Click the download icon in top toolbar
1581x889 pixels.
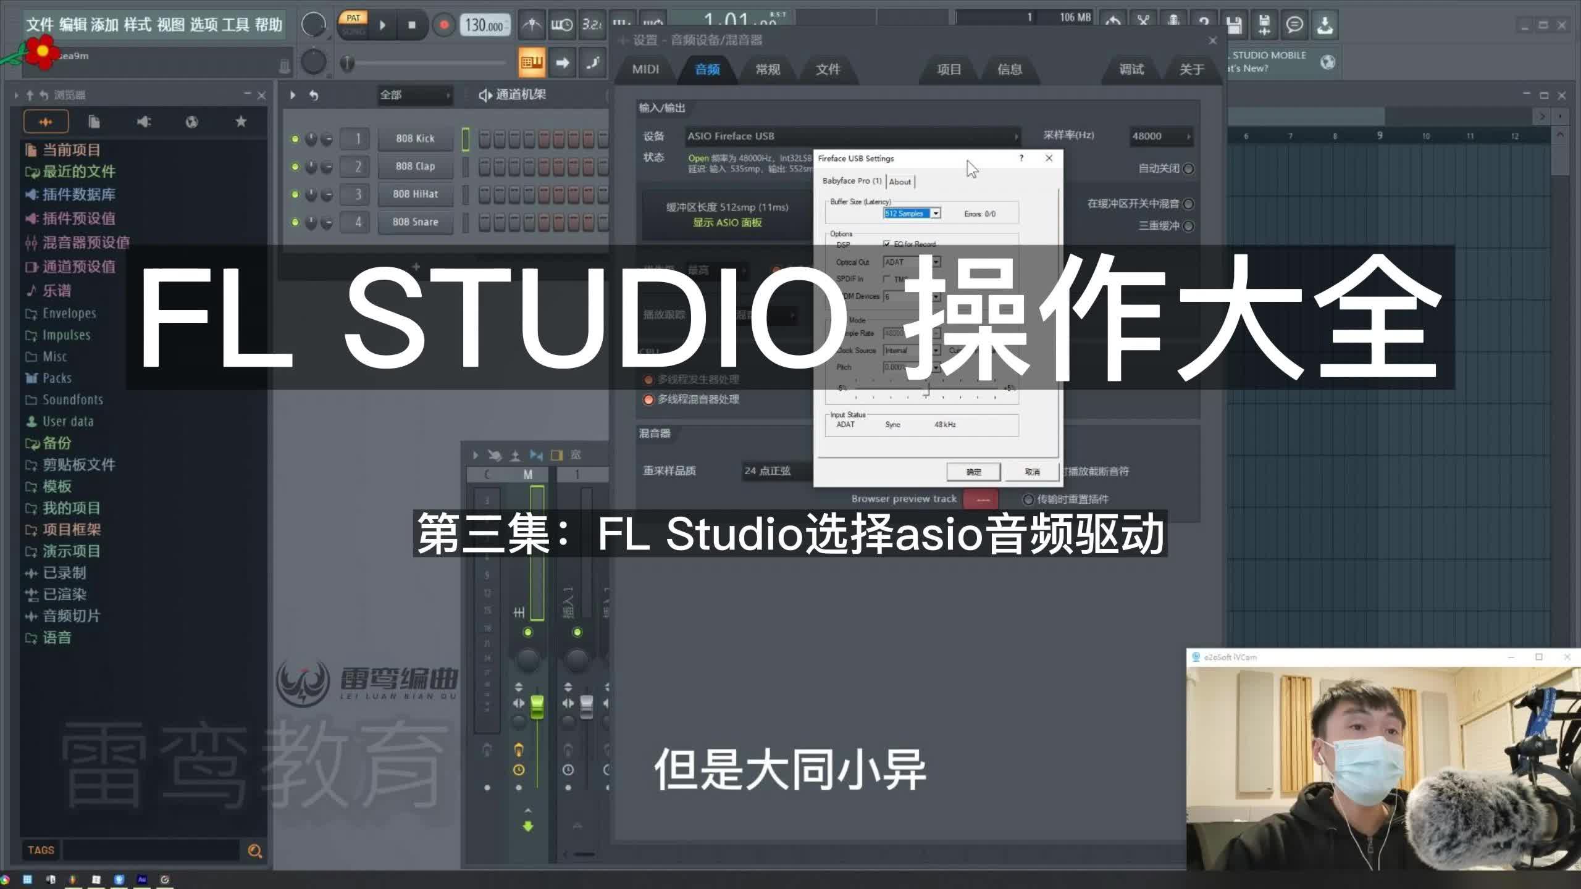pyautogui.click(x=1324, y=25)
